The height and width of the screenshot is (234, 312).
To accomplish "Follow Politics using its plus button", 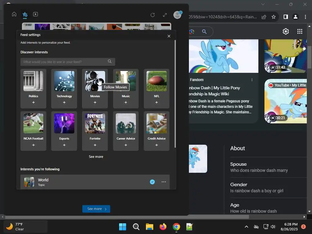I will (34, 102).
